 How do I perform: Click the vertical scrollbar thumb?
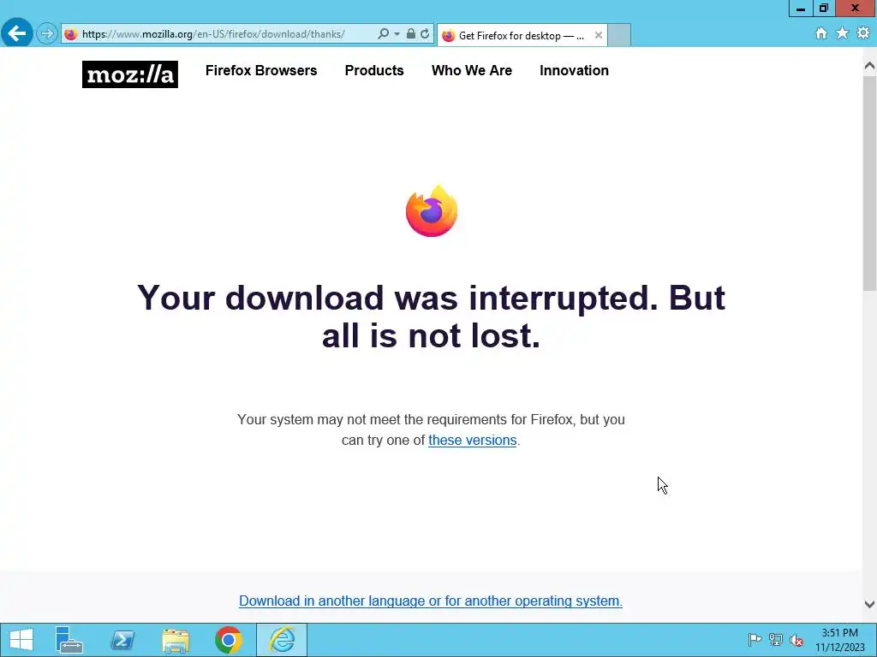pyautogui.click(x=869, y=183)
